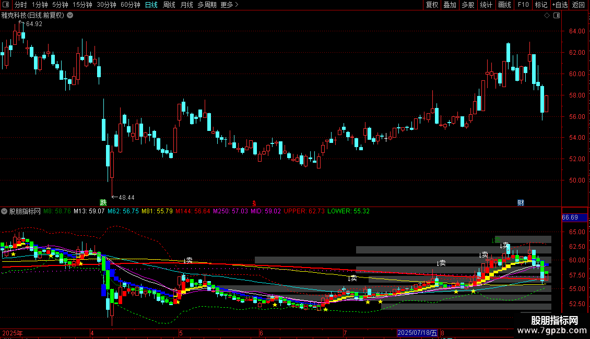
Task: Activate the 画线 drawing tool
Action: 504,5
